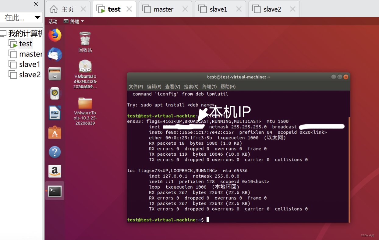Open the VMwareTools folder on desktop

pyautogui.click(x=85, y=111)
